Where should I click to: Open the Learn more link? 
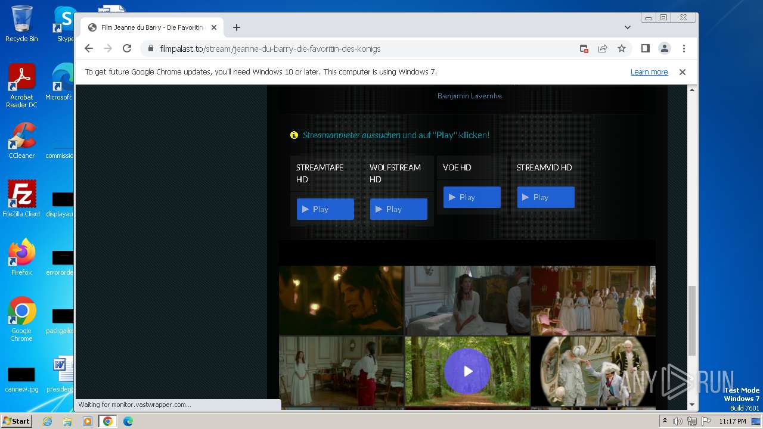pos(649,72)
